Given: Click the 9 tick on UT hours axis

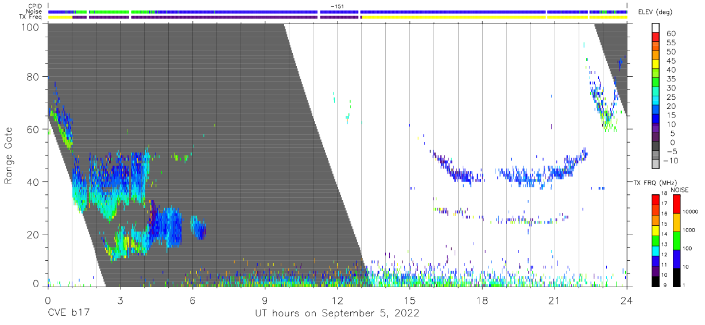Looking at the screenshot, I should click(265, 300).
